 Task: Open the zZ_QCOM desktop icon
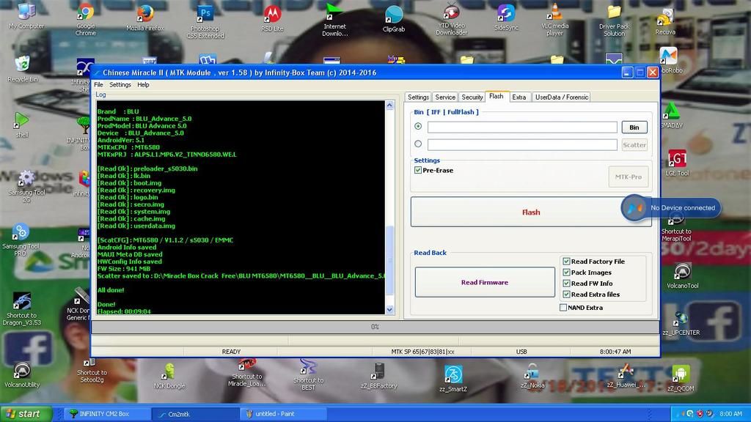point(681,374)
